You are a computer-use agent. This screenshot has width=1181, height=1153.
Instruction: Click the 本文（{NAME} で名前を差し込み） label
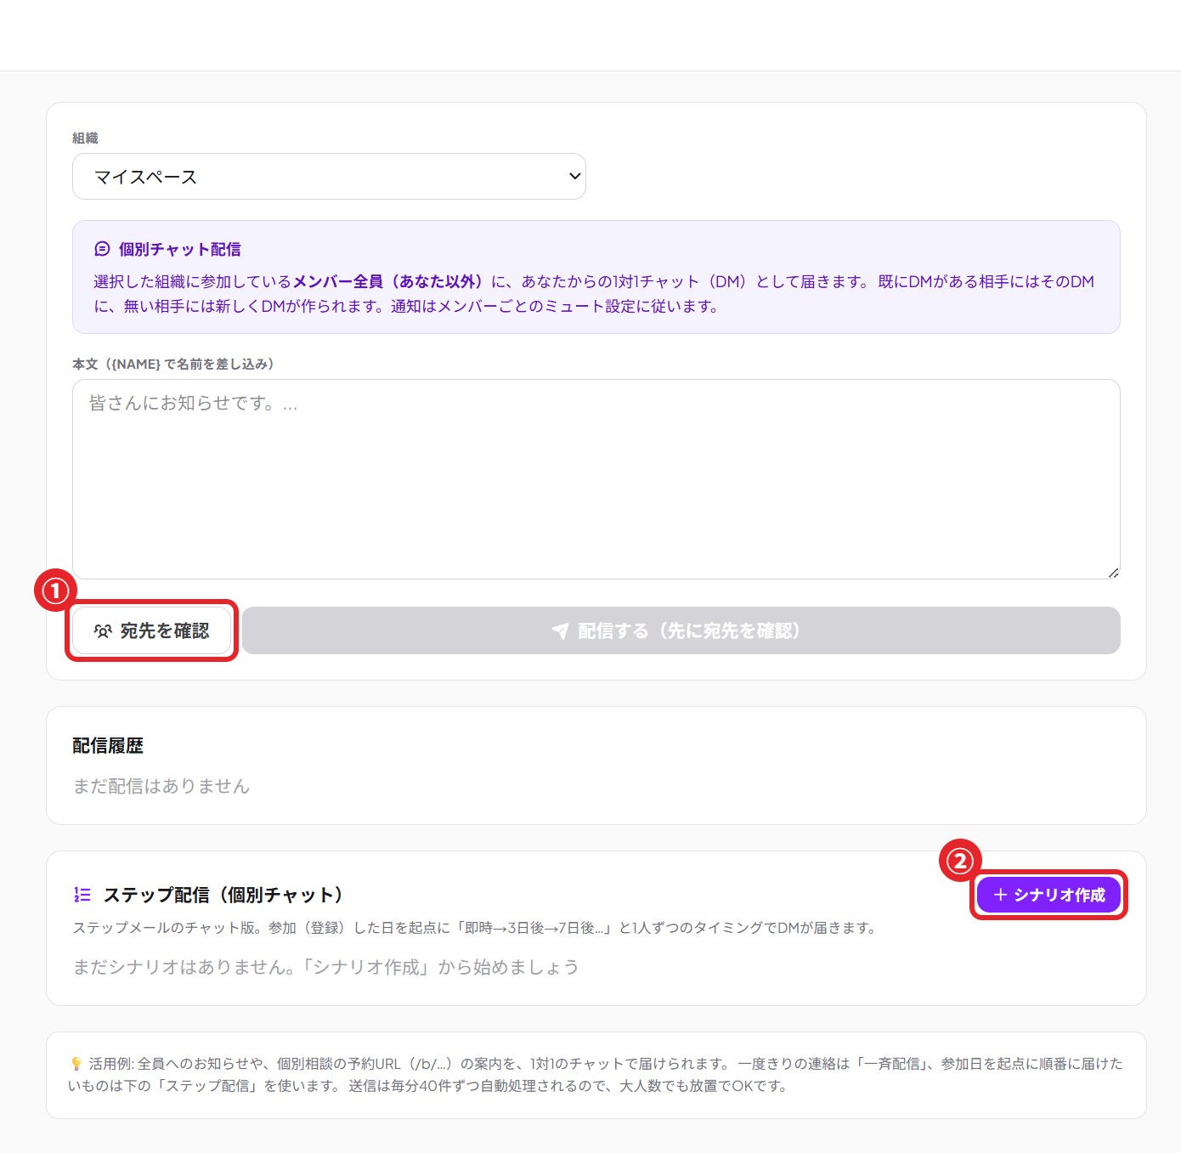tap(173, 364)
